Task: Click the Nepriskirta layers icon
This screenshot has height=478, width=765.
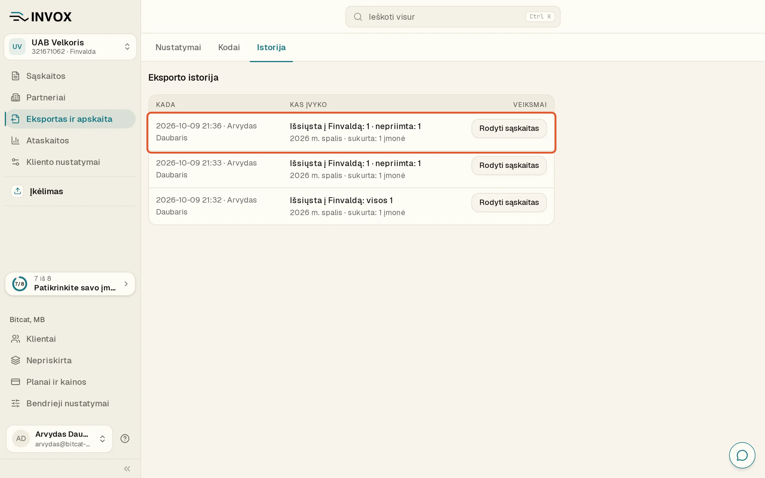Action: [16, 360]
